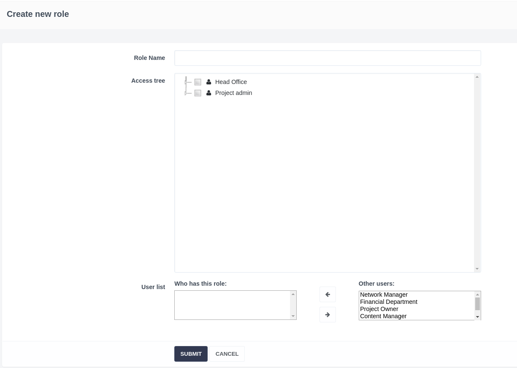The image size is (517, 368).
Task: Click the right arrow to remove user
Action: [328, 315]
